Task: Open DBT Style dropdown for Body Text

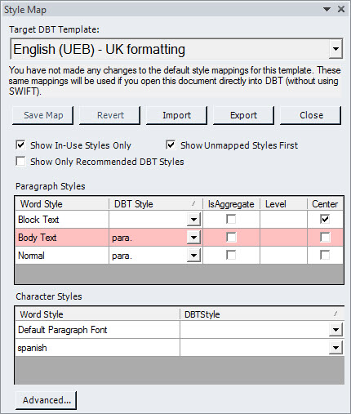Action: (x=193, y=238)
